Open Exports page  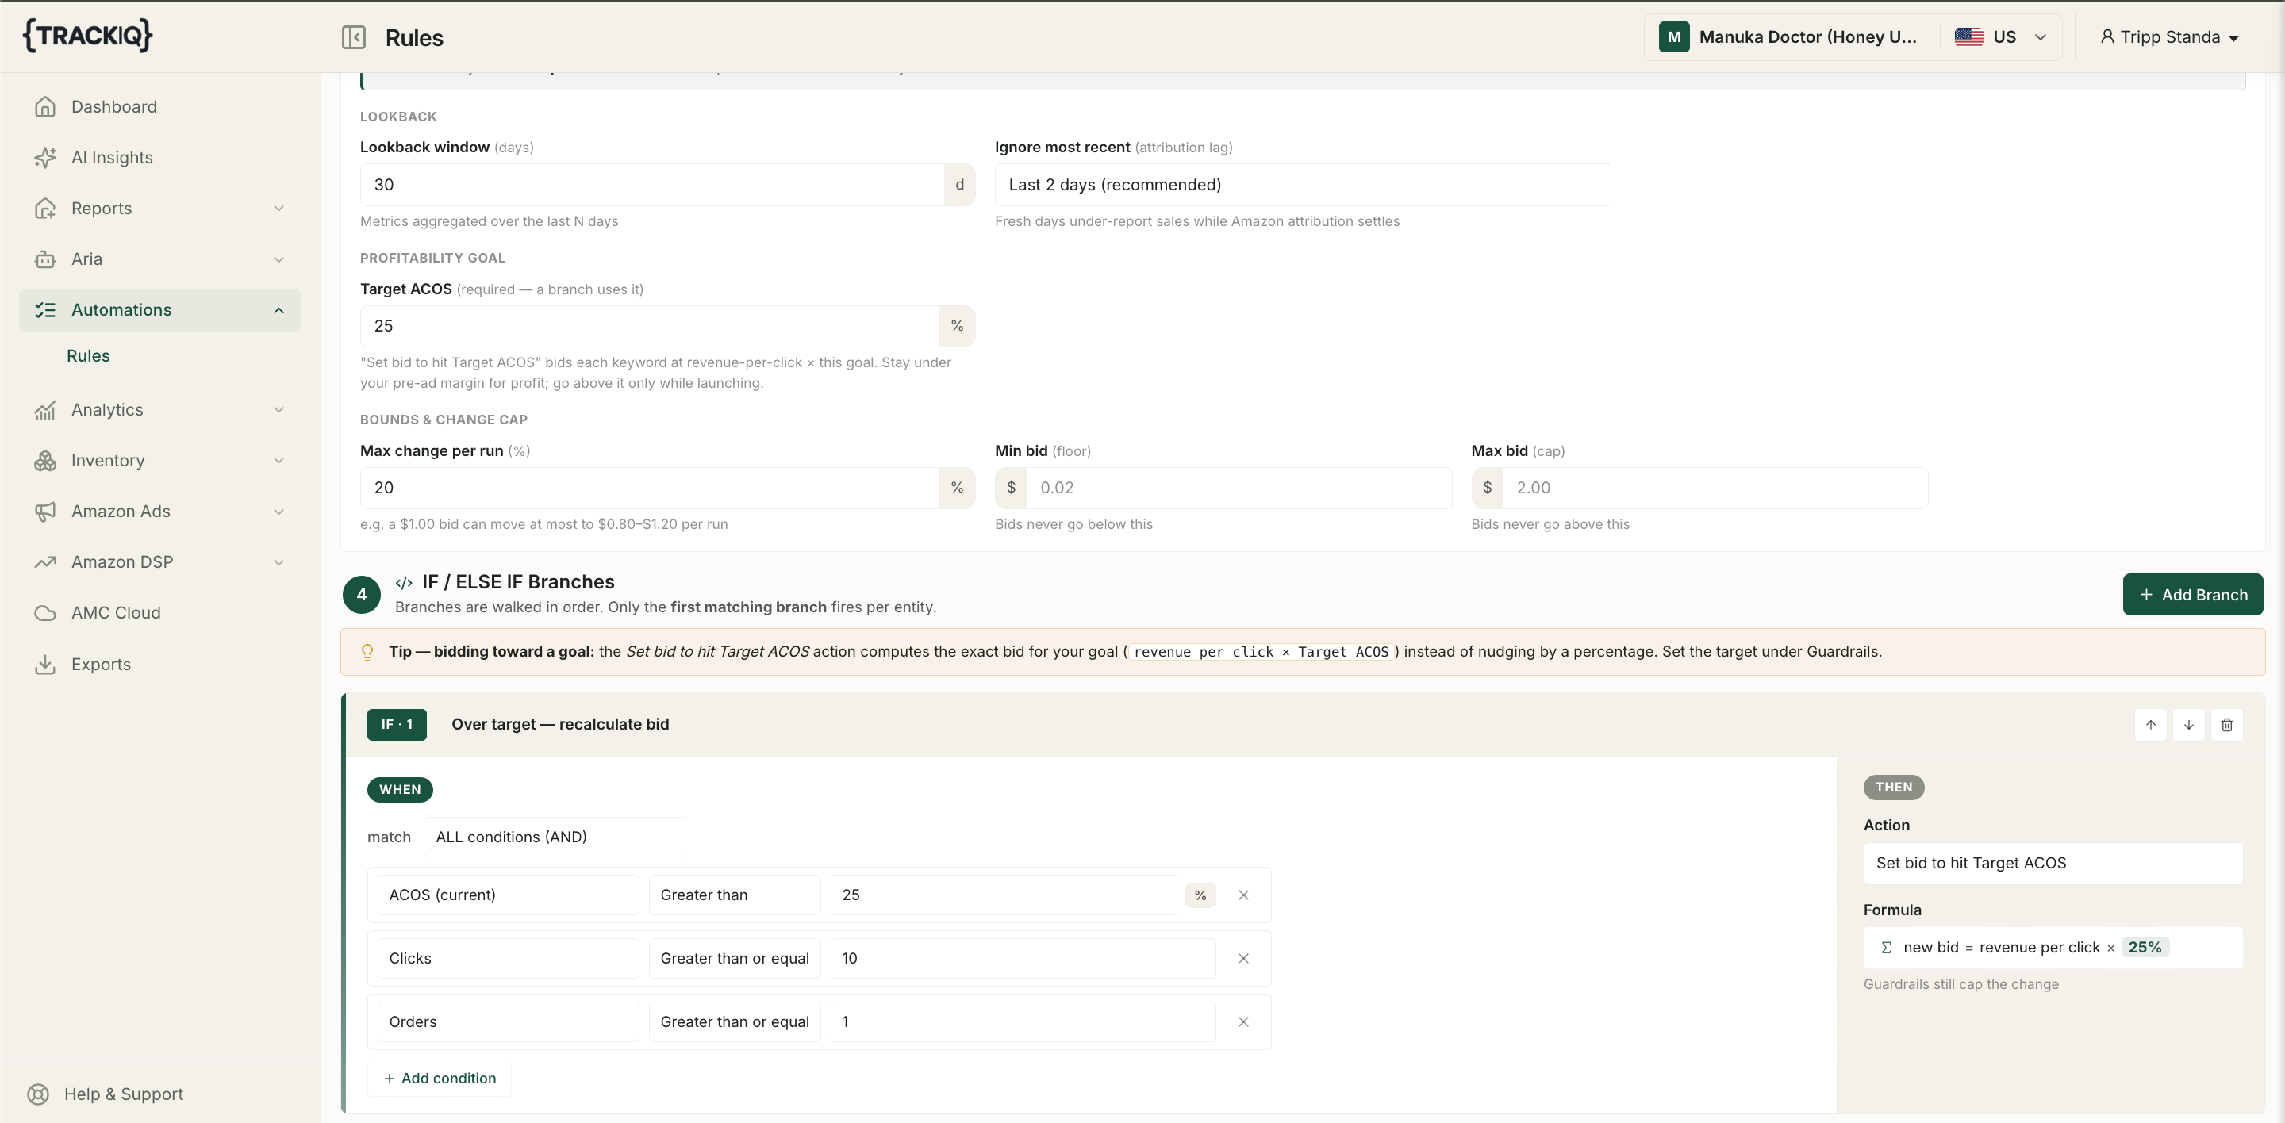[159, 664]
